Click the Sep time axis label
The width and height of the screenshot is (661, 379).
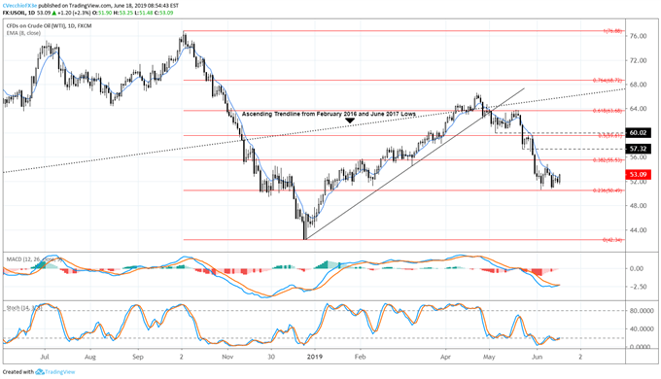point(138,357)
